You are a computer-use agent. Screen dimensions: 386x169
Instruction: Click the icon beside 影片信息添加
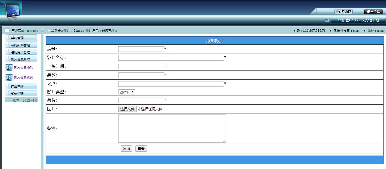9,67
